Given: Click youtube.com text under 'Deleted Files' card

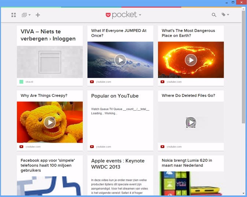Looking at the screenshot, I should click(x=174, y=147).
